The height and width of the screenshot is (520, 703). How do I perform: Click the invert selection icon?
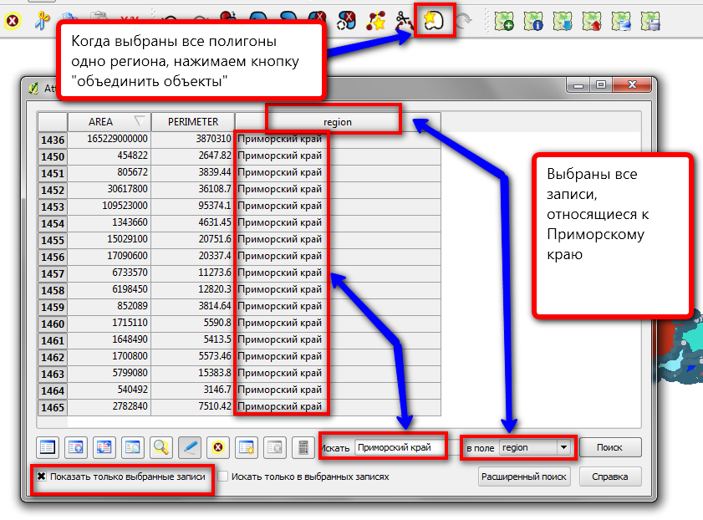[x=104, y=447]
